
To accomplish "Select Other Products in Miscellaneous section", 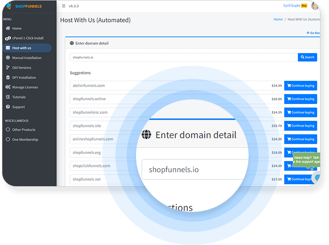I will (23, 130).
